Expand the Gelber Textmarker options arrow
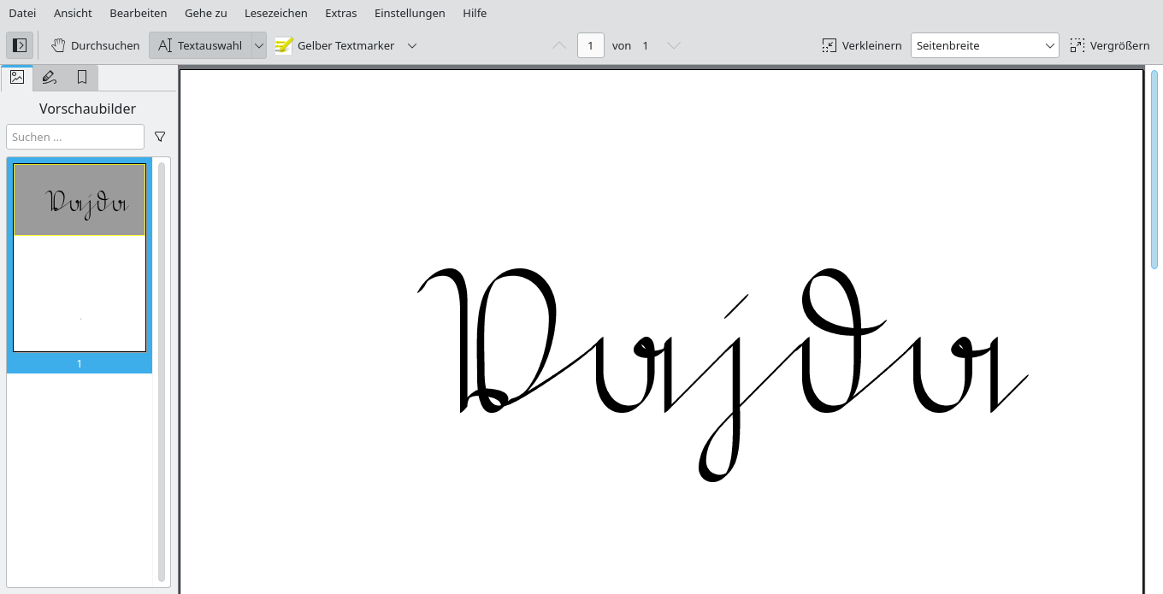 tap(412, 45)
